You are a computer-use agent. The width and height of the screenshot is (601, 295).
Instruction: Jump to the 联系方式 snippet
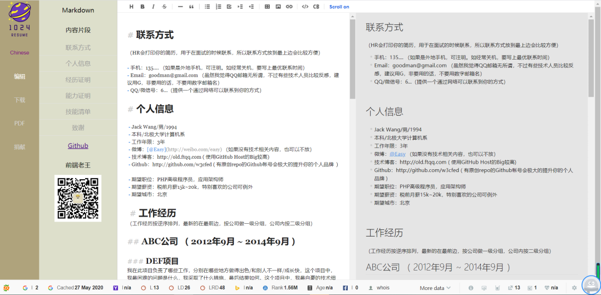click(x=78, y=47)
